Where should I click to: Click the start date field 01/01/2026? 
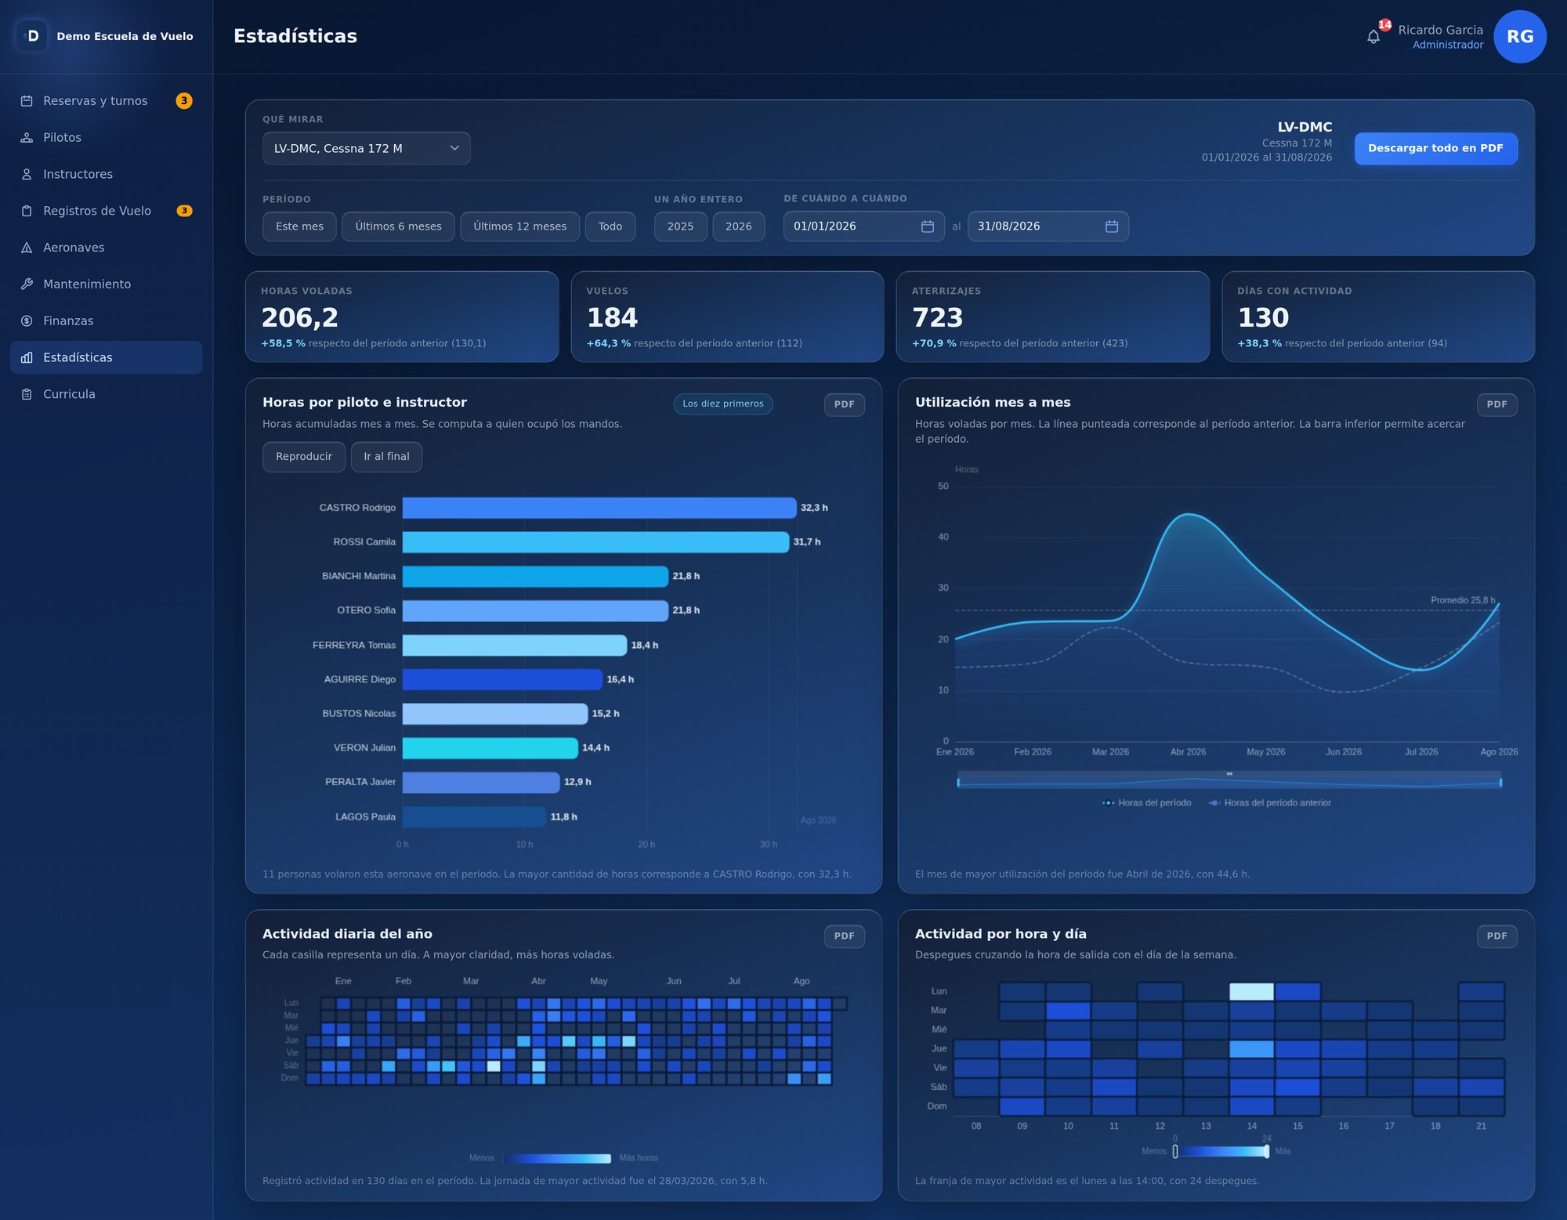(x=863, y=226)
